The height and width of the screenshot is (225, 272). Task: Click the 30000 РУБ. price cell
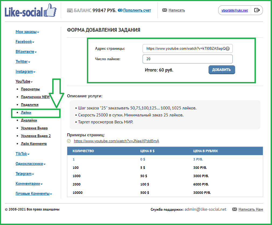pos(202,192)
